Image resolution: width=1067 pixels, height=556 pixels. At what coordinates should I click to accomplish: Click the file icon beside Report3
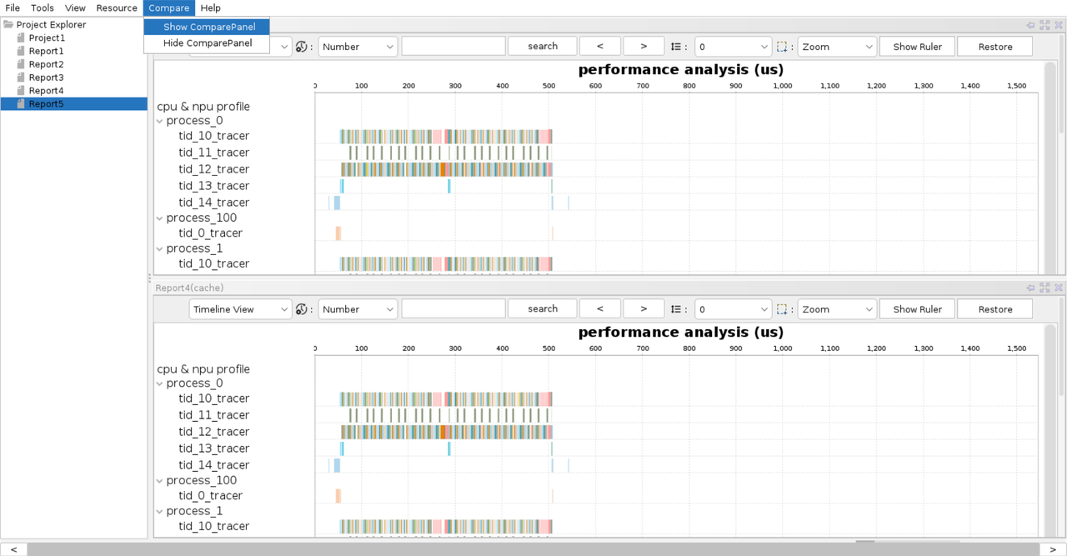pos(22,78)
